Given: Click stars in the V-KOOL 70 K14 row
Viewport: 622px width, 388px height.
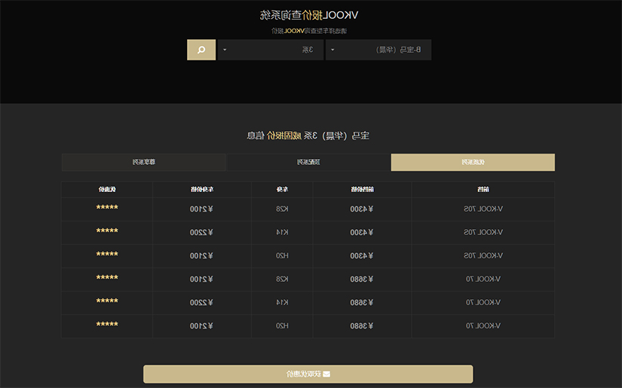Looking at the screenshot, I should pos(107,301).
